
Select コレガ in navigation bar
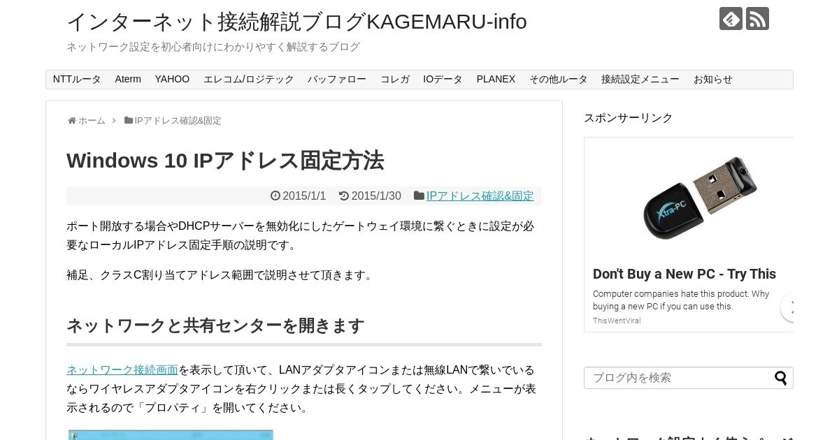[x=395, y=80]
